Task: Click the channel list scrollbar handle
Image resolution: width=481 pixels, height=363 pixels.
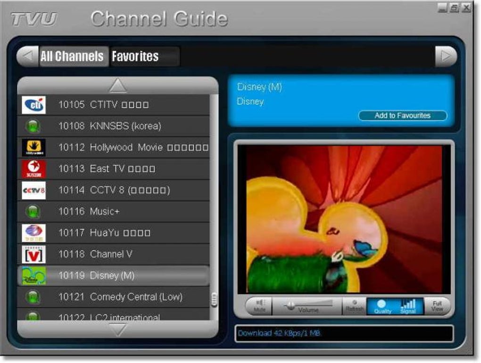Action: (x=214, y=299)
